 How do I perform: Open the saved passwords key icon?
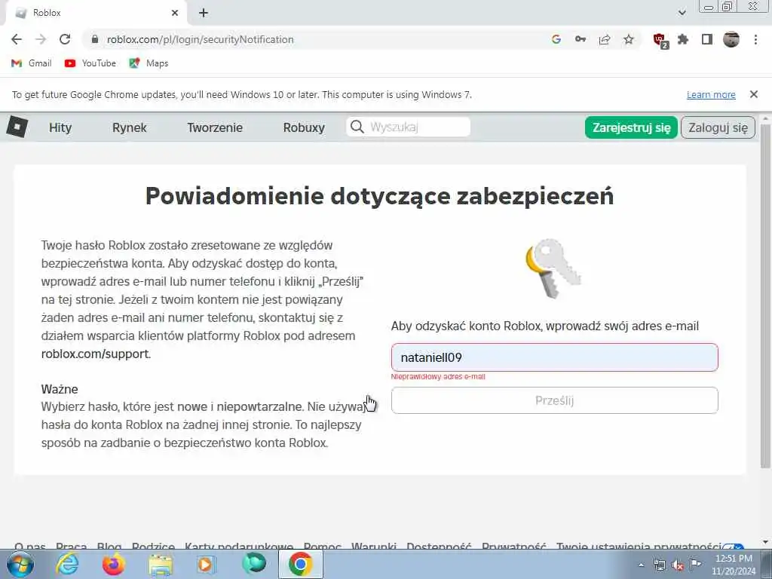(581, 39)
